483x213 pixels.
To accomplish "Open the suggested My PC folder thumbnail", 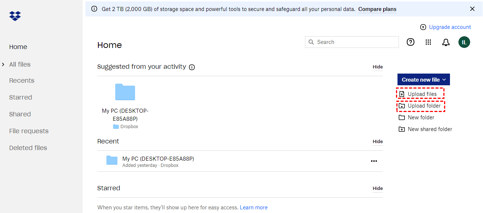I will point(125,92).
